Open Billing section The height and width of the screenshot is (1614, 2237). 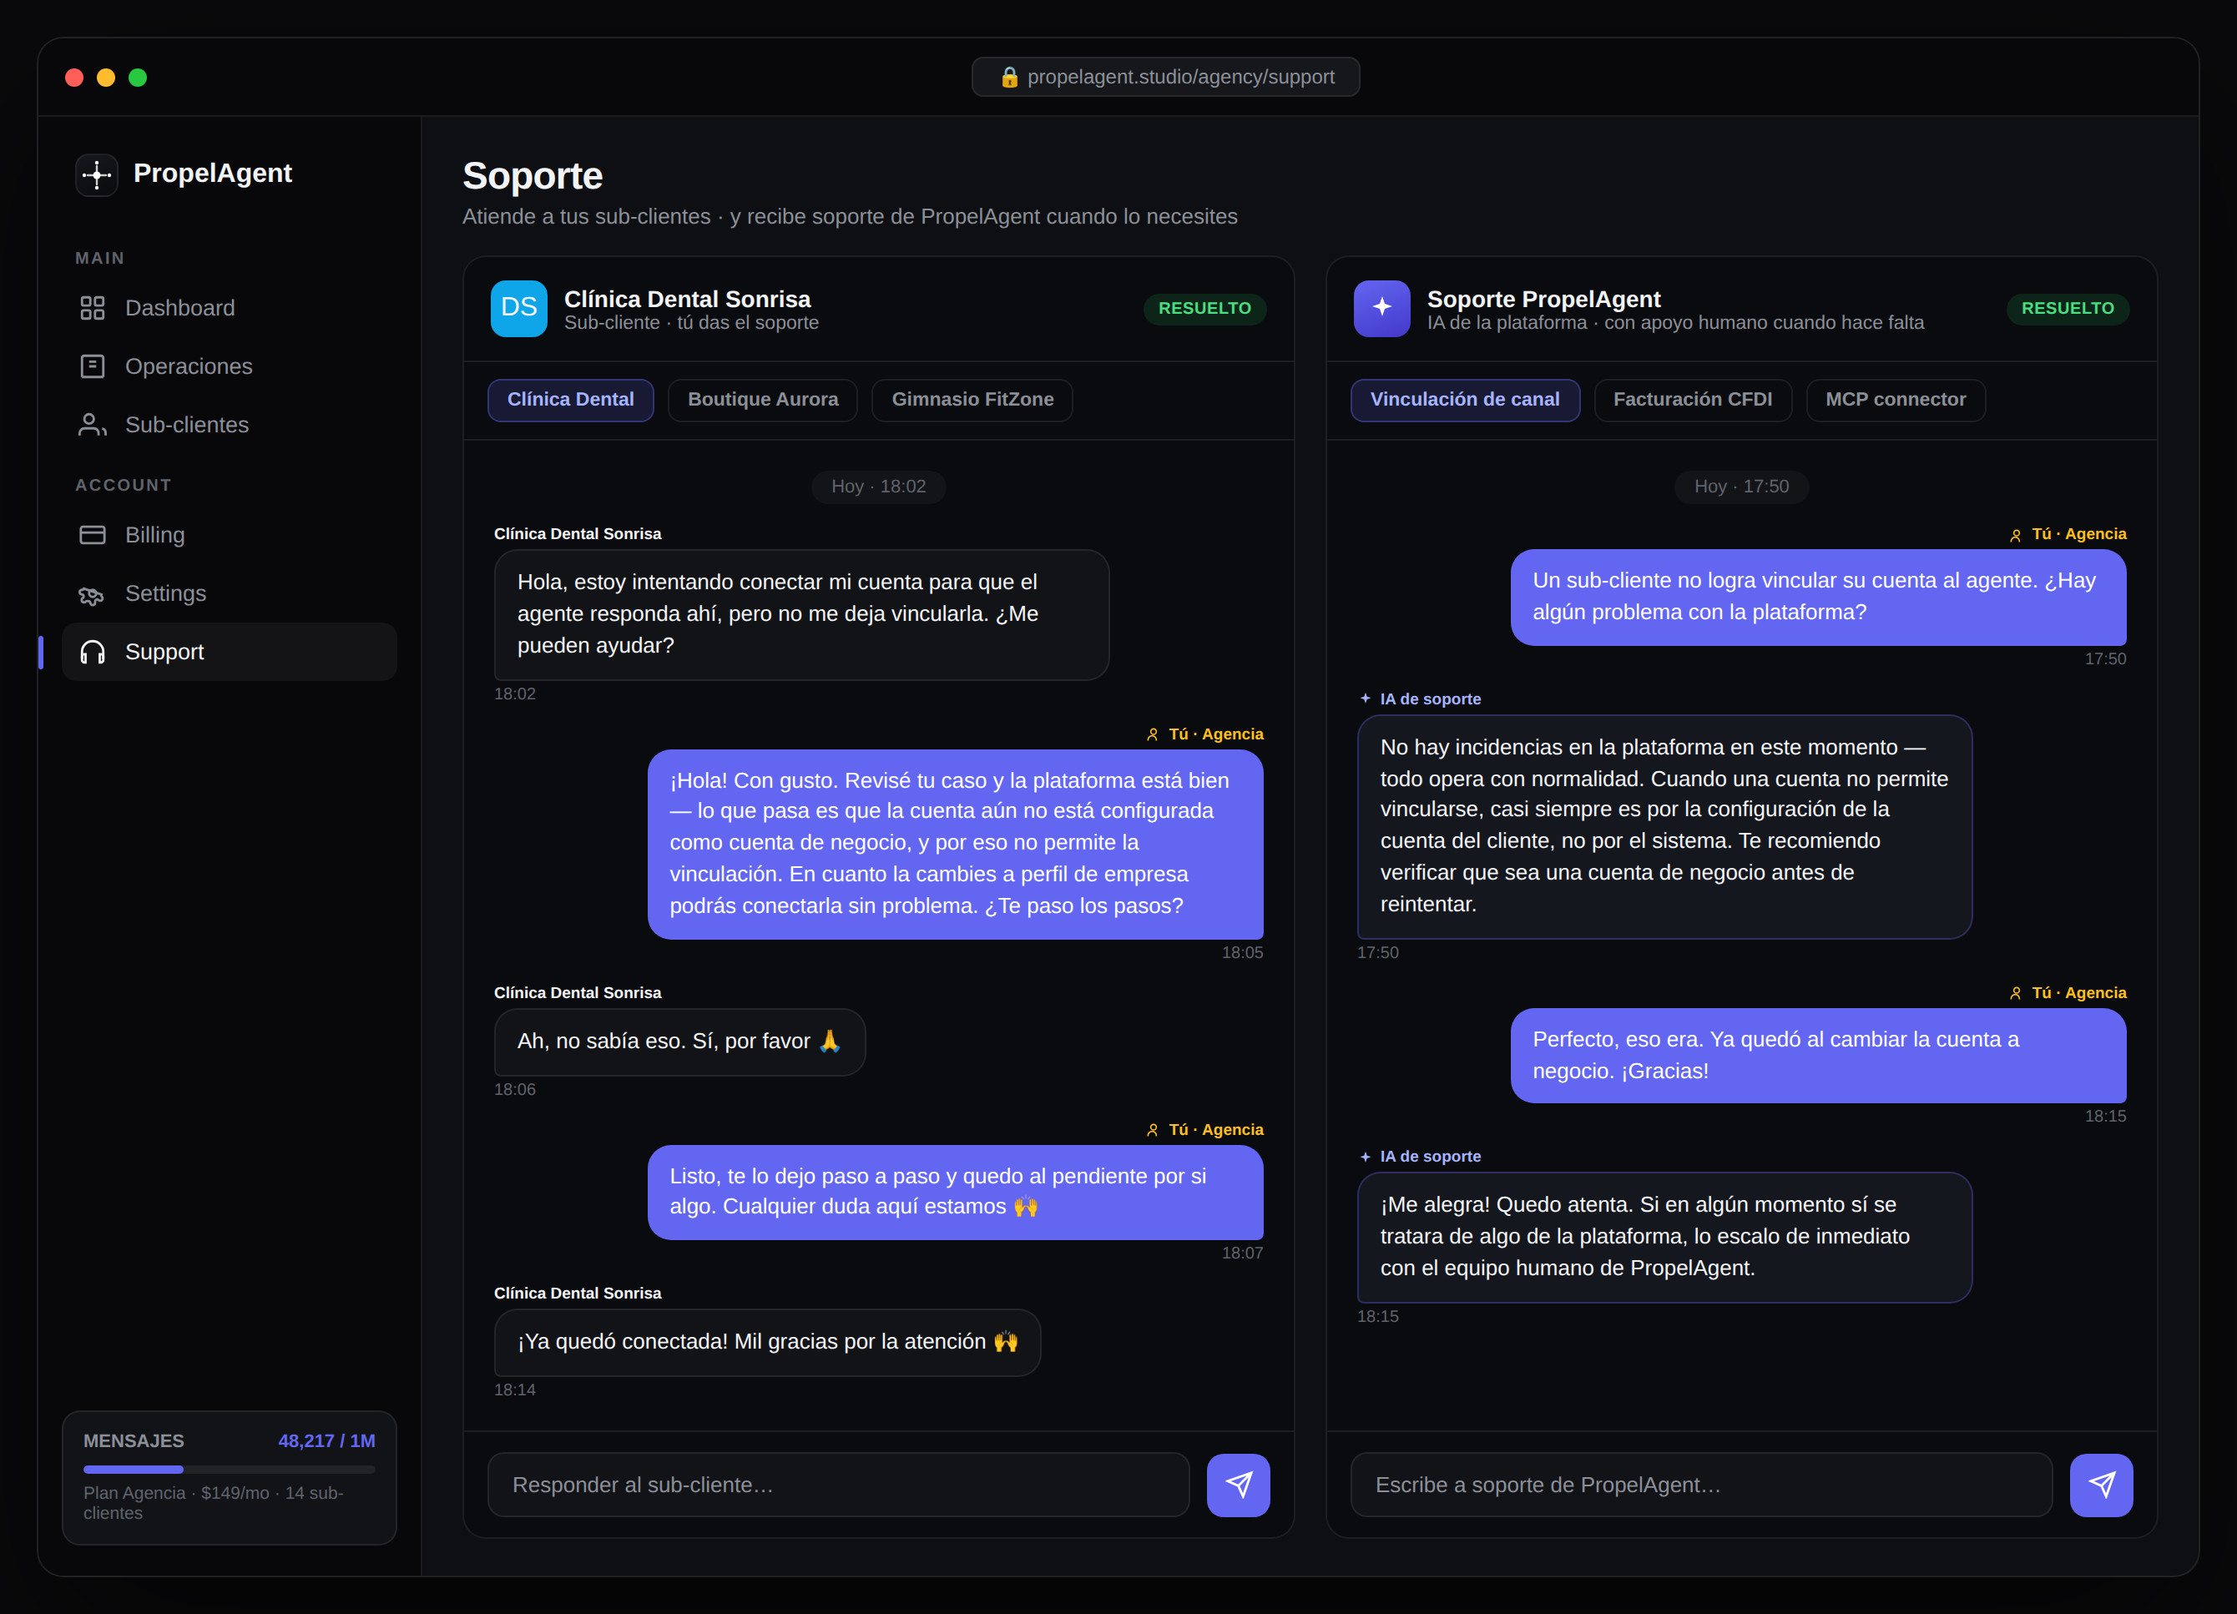pos(229,536)
